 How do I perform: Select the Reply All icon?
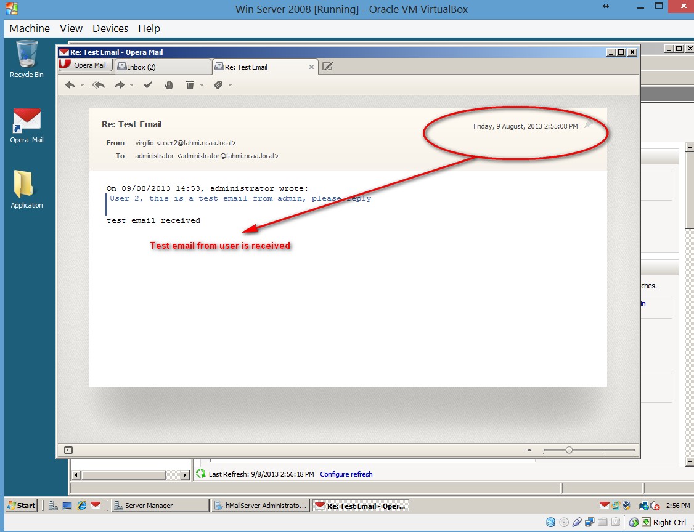click(x=98, y=84)
